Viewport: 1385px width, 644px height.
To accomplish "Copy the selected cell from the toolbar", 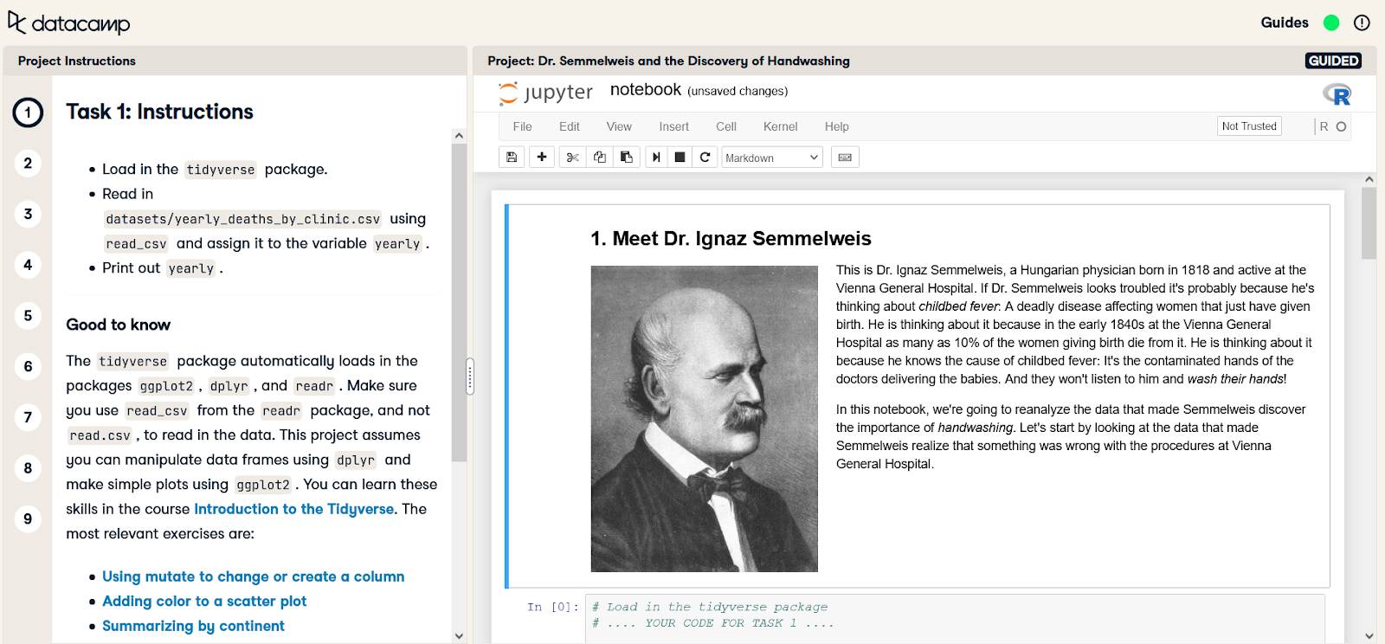I will (600, 158).
